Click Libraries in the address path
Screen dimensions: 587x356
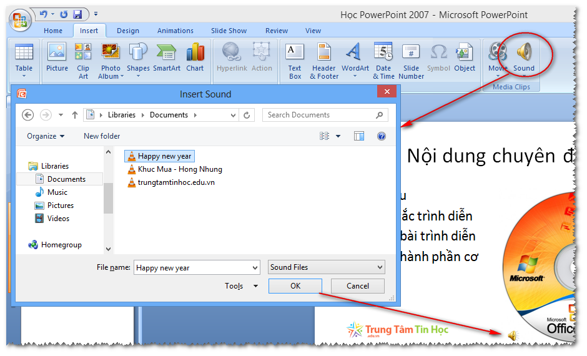122,115
